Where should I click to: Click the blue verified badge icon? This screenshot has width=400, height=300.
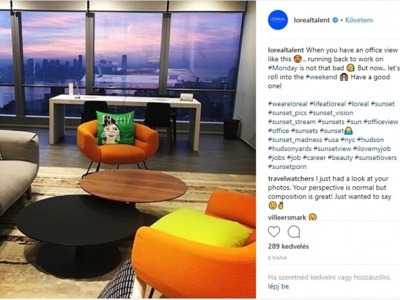coord(335,20)
